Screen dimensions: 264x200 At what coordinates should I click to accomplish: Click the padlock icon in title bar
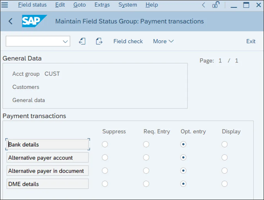[216, 5]
